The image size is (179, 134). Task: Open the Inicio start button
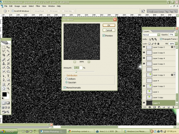tap(9, 131)
